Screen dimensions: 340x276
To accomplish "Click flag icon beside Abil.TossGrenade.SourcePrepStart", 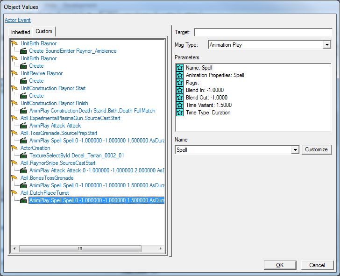I will click(14, 133).
